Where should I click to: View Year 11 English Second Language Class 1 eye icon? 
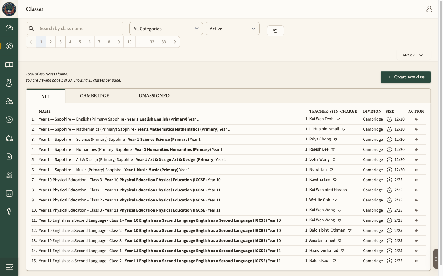click(416, 251)
